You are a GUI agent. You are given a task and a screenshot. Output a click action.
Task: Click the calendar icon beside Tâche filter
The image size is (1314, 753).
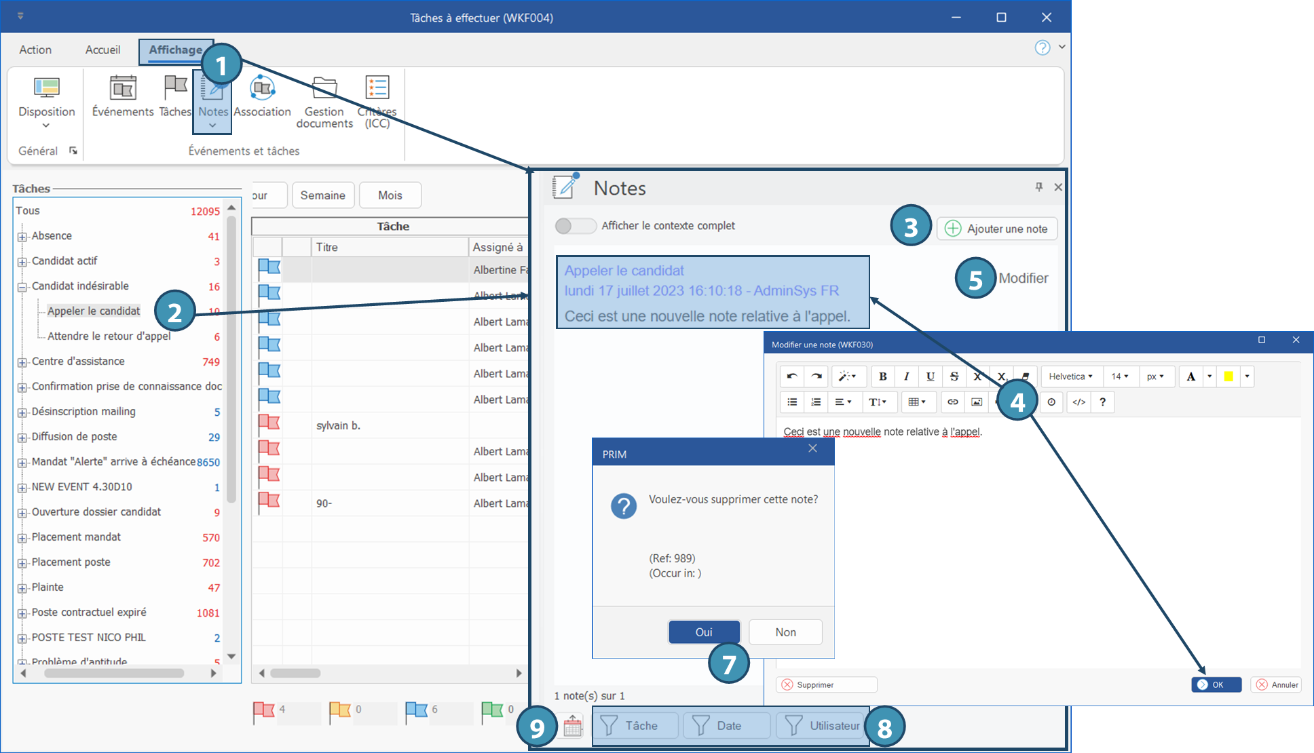tap(572, 726)
